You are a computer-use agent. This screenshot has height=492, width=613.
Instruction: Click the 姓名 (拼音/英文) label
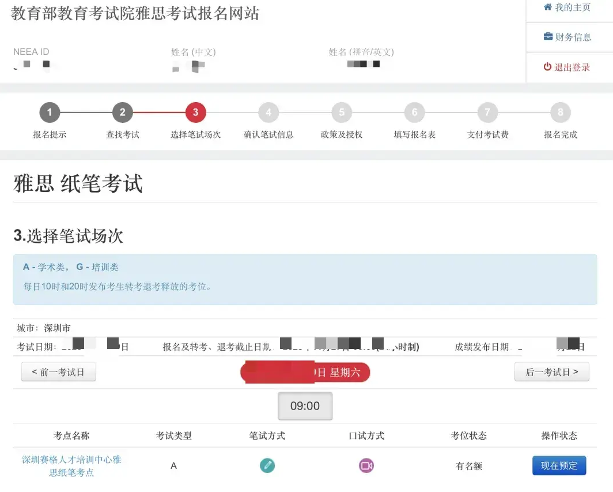click(361, 52)
